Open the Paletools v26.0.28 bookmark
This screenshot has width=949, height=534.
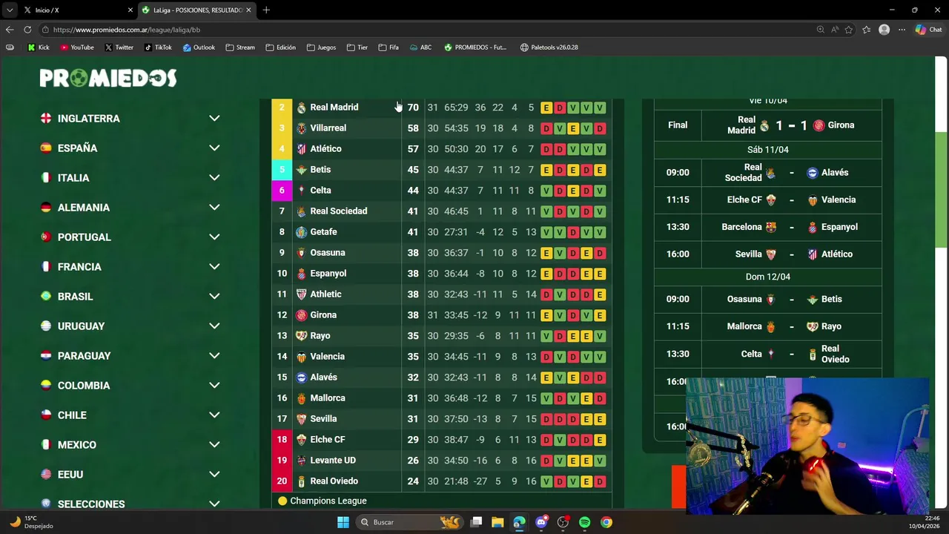[x=549, y=47]
